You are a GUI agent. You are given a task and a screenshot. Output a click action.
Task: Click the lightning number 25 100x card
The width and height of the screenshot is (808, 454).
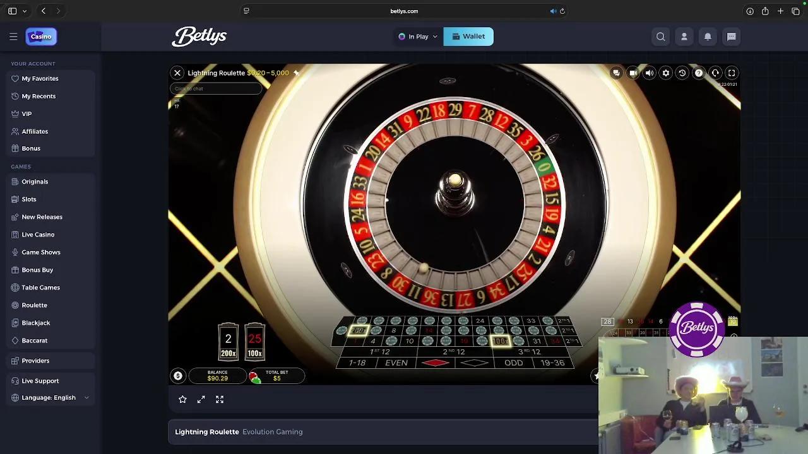click(254, 342)
